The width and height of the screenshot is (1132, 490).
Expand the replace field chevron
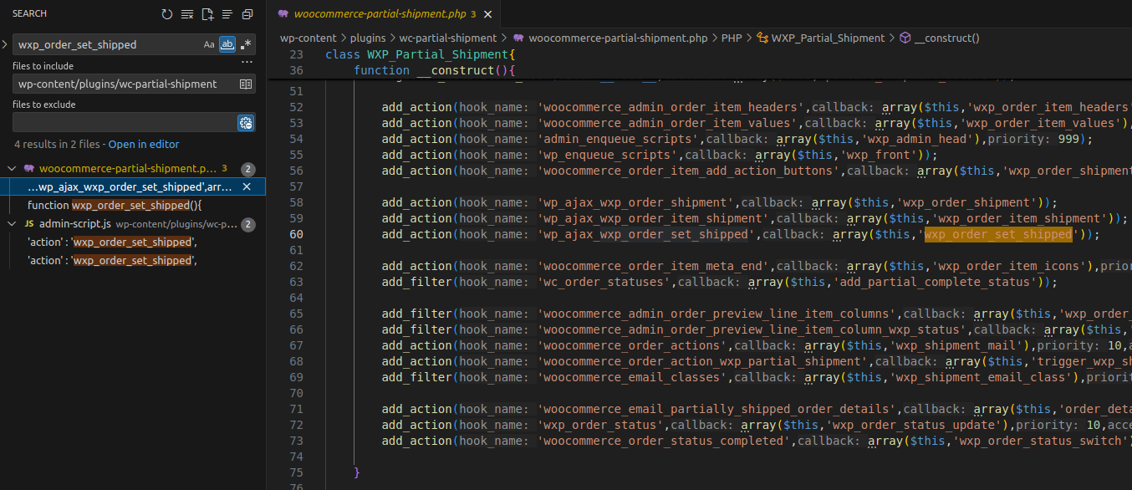6,44
